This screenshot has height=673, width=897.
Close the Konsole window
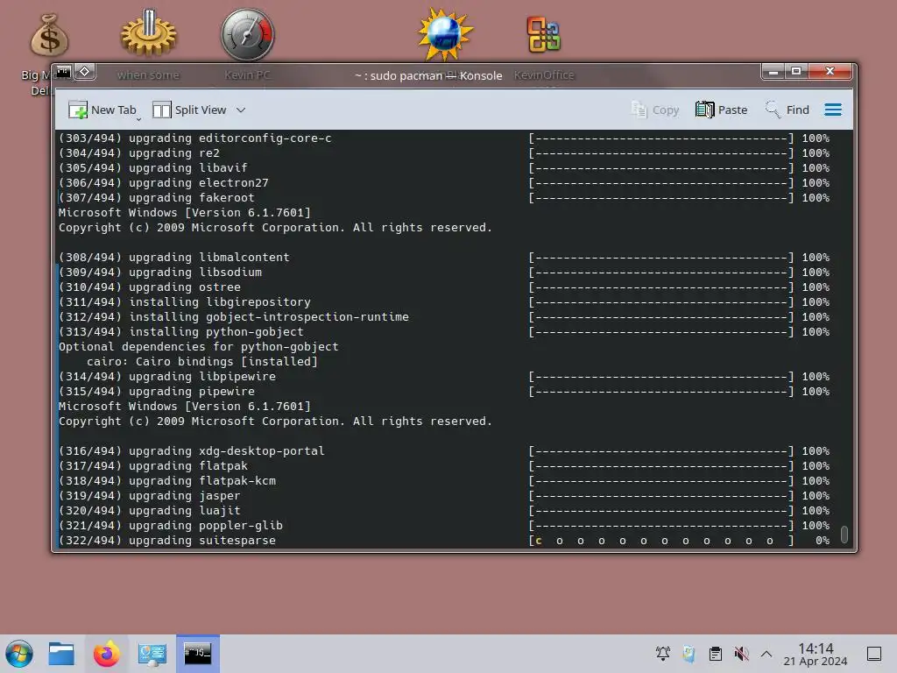click(830, 72)
